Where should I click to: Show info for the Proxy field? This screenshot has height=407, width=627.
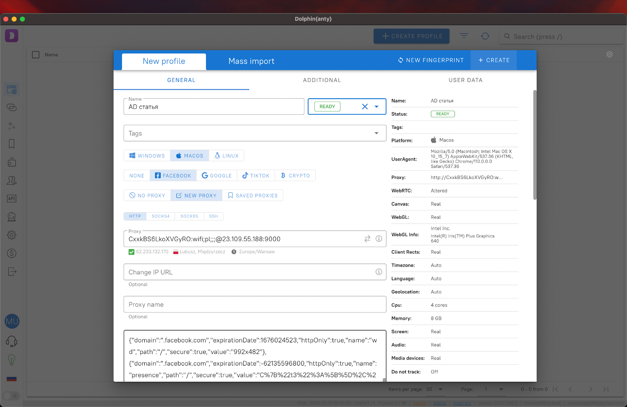379,239
